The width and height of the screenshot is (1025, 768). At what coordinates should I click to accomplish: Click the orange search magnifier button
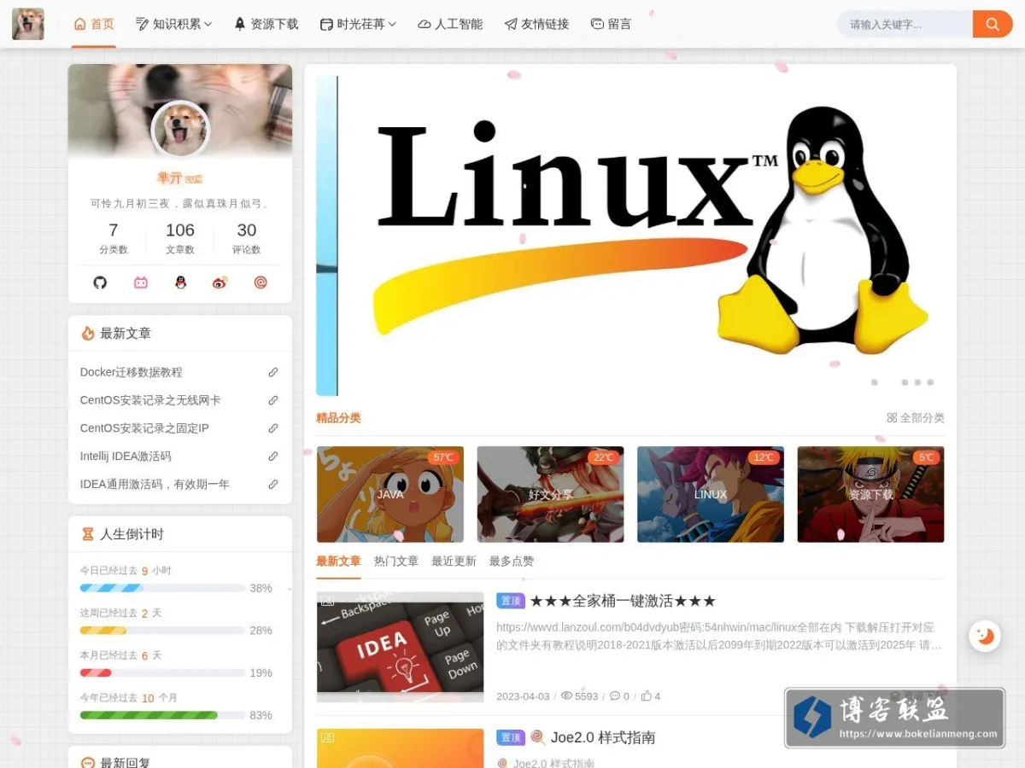(x=993, y=24)
